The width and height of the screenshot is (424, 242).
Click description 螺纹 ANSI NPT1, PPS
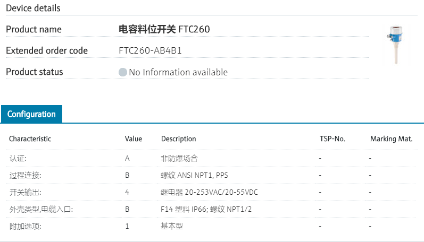point(195,175)
